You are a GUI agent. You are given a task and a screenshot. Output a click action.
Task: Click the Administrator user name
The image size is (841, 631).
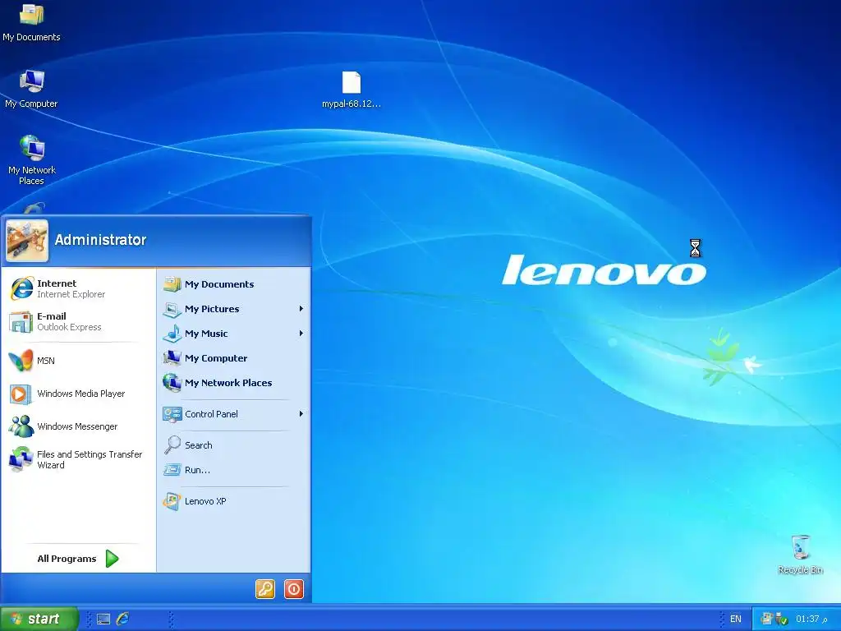[100, 240]
